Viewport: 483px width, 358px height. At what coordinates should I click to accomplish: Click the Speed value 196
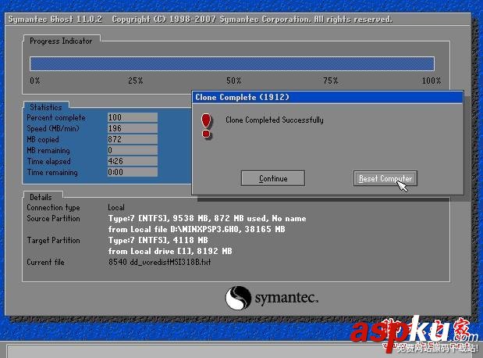[133, 128]
